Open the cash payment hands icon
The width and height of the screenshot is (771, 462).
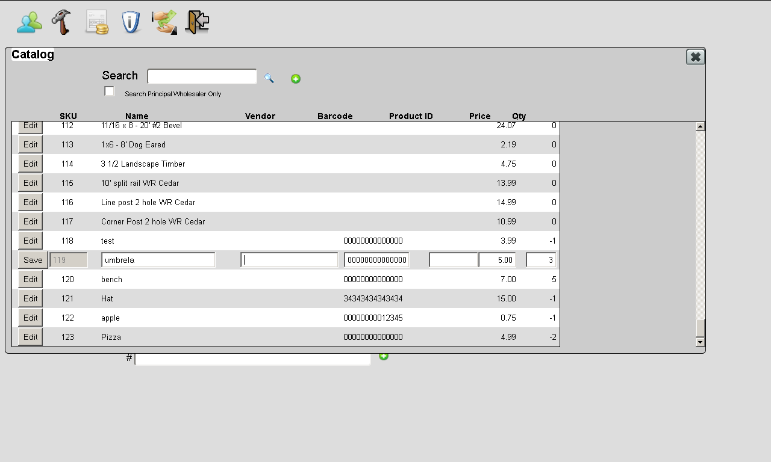[164, 22]
